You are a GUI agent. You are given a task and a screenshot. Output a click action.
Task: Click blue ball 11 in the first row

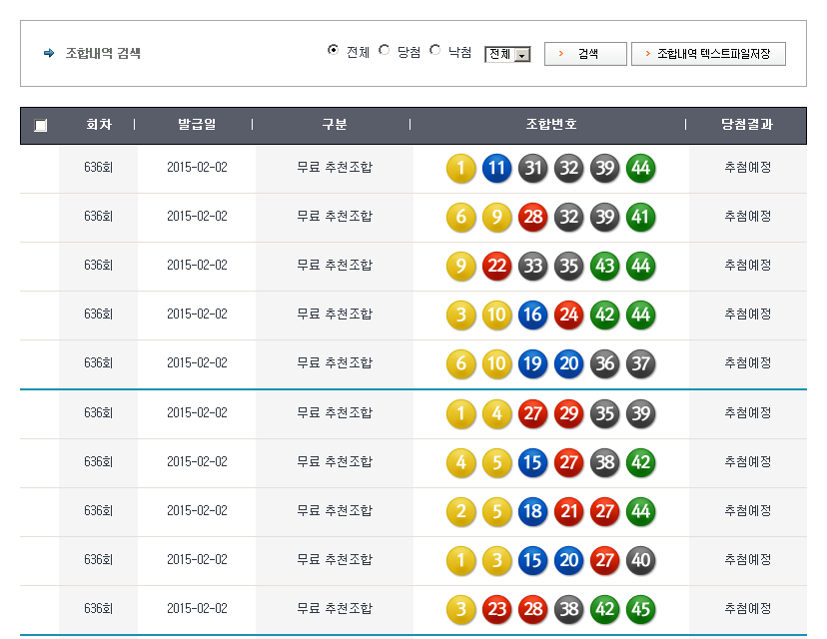tap(496, 168)
